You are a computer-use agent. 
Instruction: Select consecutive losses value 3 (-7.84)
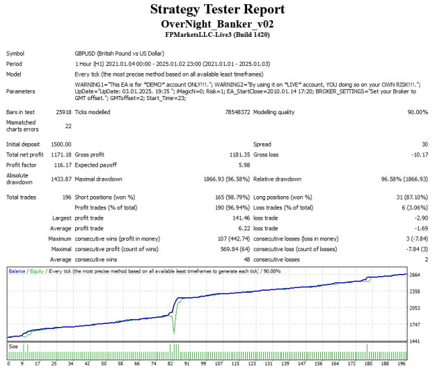click(417, 239)
